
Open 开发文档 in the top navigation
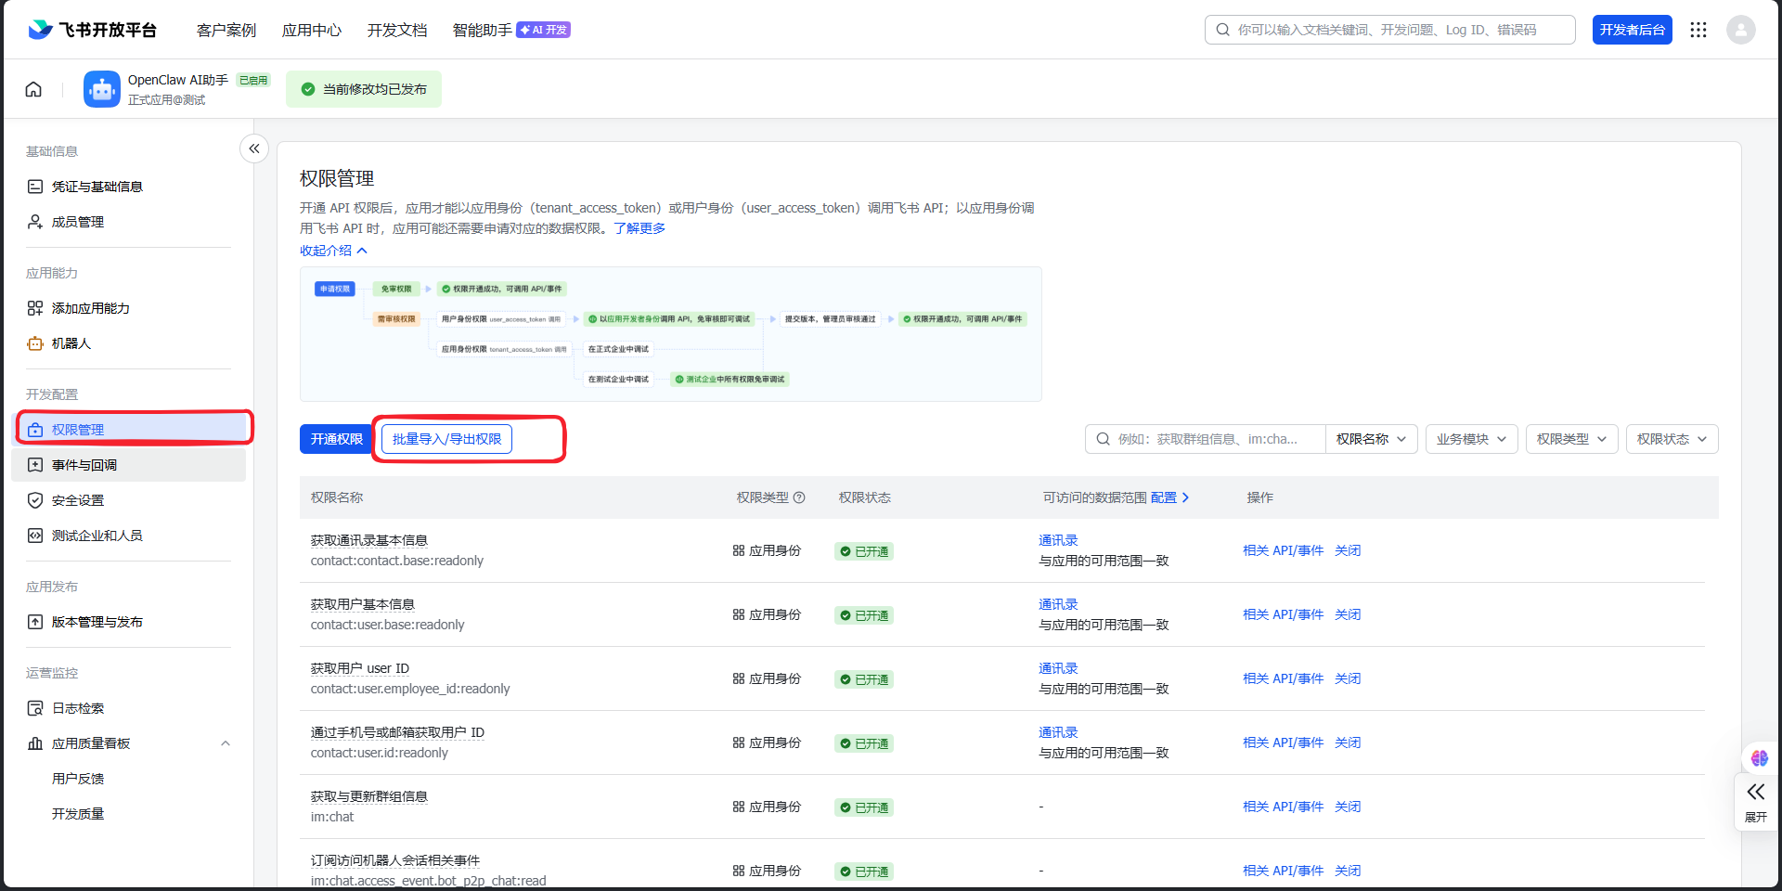point(396,30)
